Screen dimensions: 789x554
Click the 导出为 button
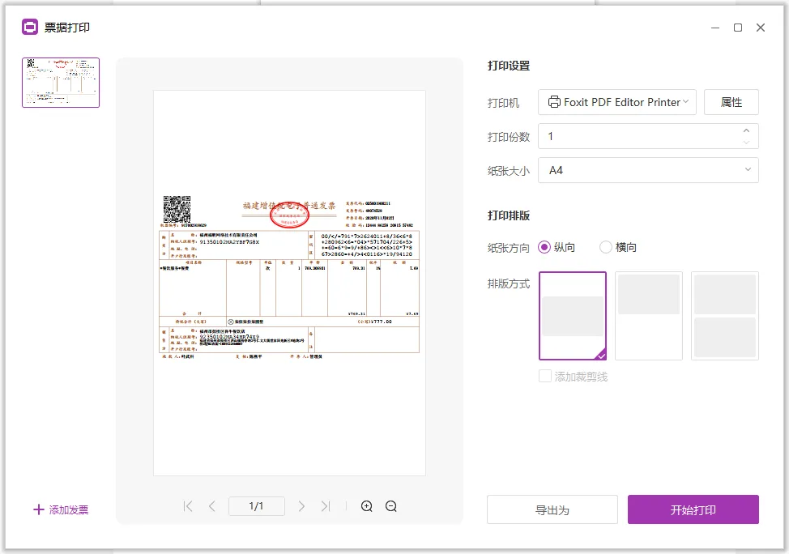click(x=552, y=509)
